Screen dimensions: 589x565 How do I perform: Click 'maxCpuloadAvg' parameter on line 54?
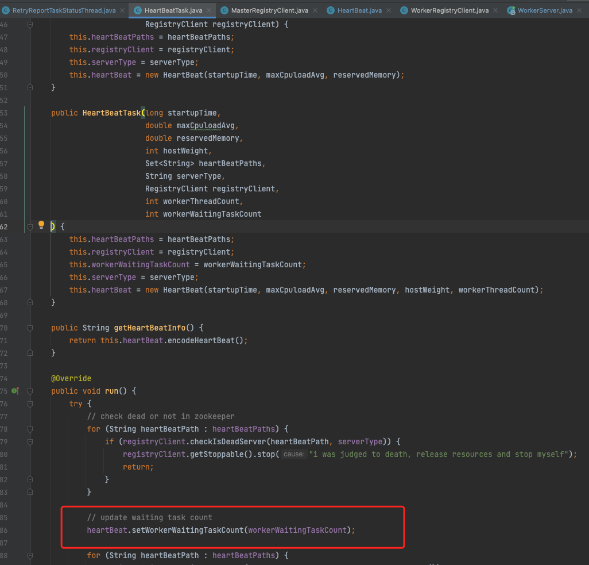coord(206,126)
